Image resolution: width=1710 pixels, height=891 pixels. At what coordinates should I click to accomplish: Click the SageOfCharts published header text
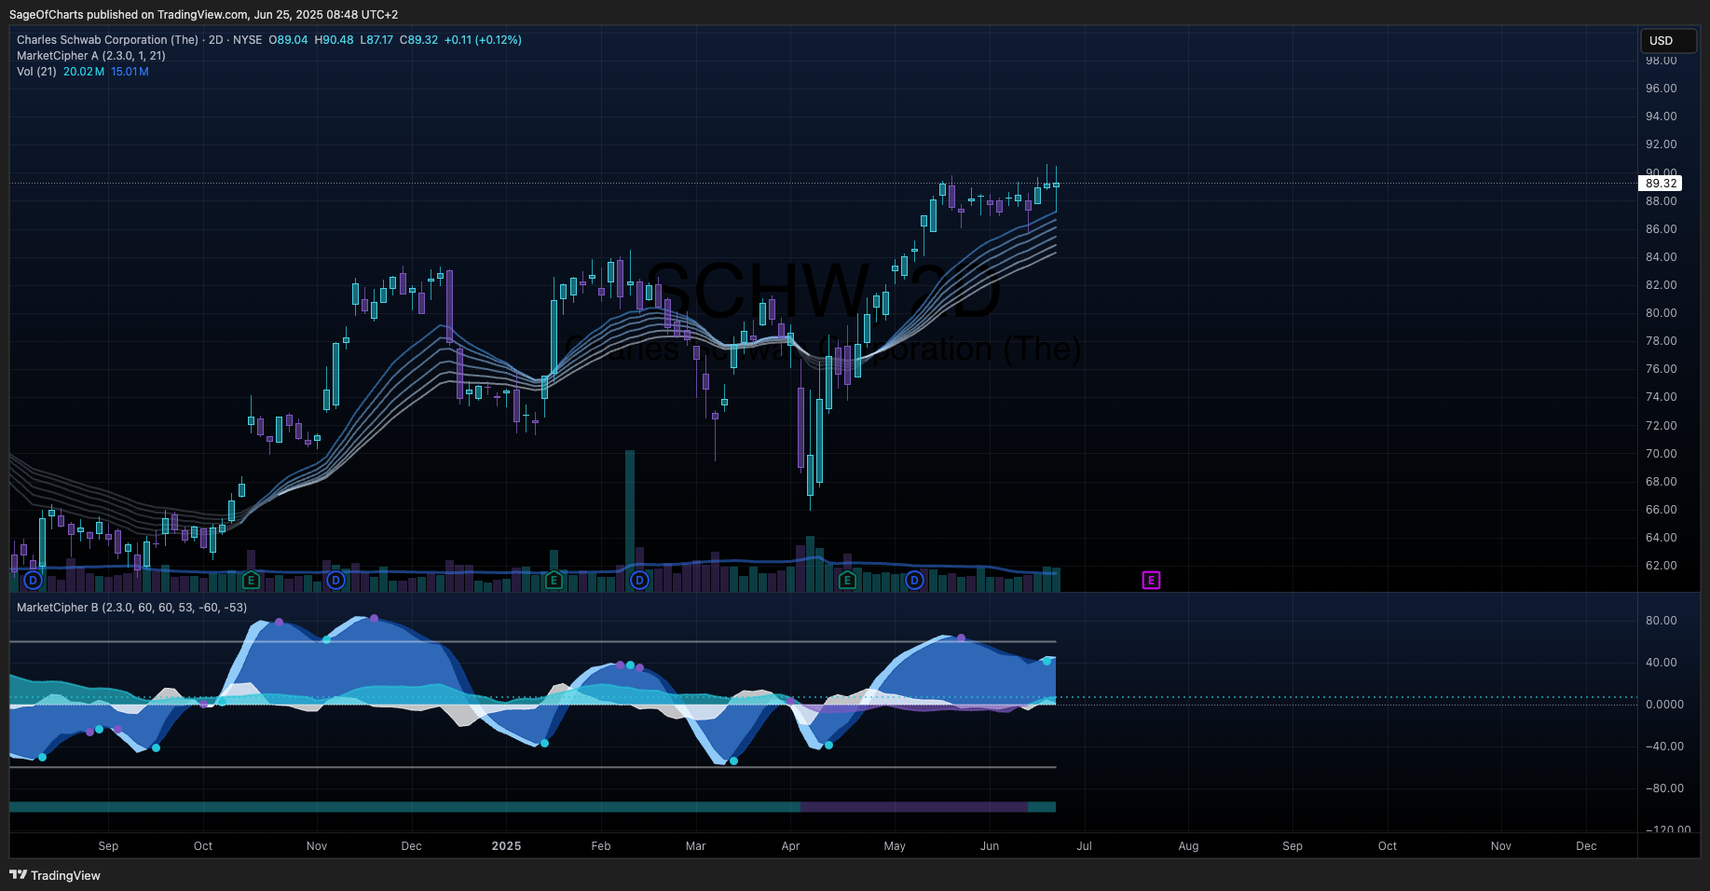pyautogui.click(x=203, y=15)
